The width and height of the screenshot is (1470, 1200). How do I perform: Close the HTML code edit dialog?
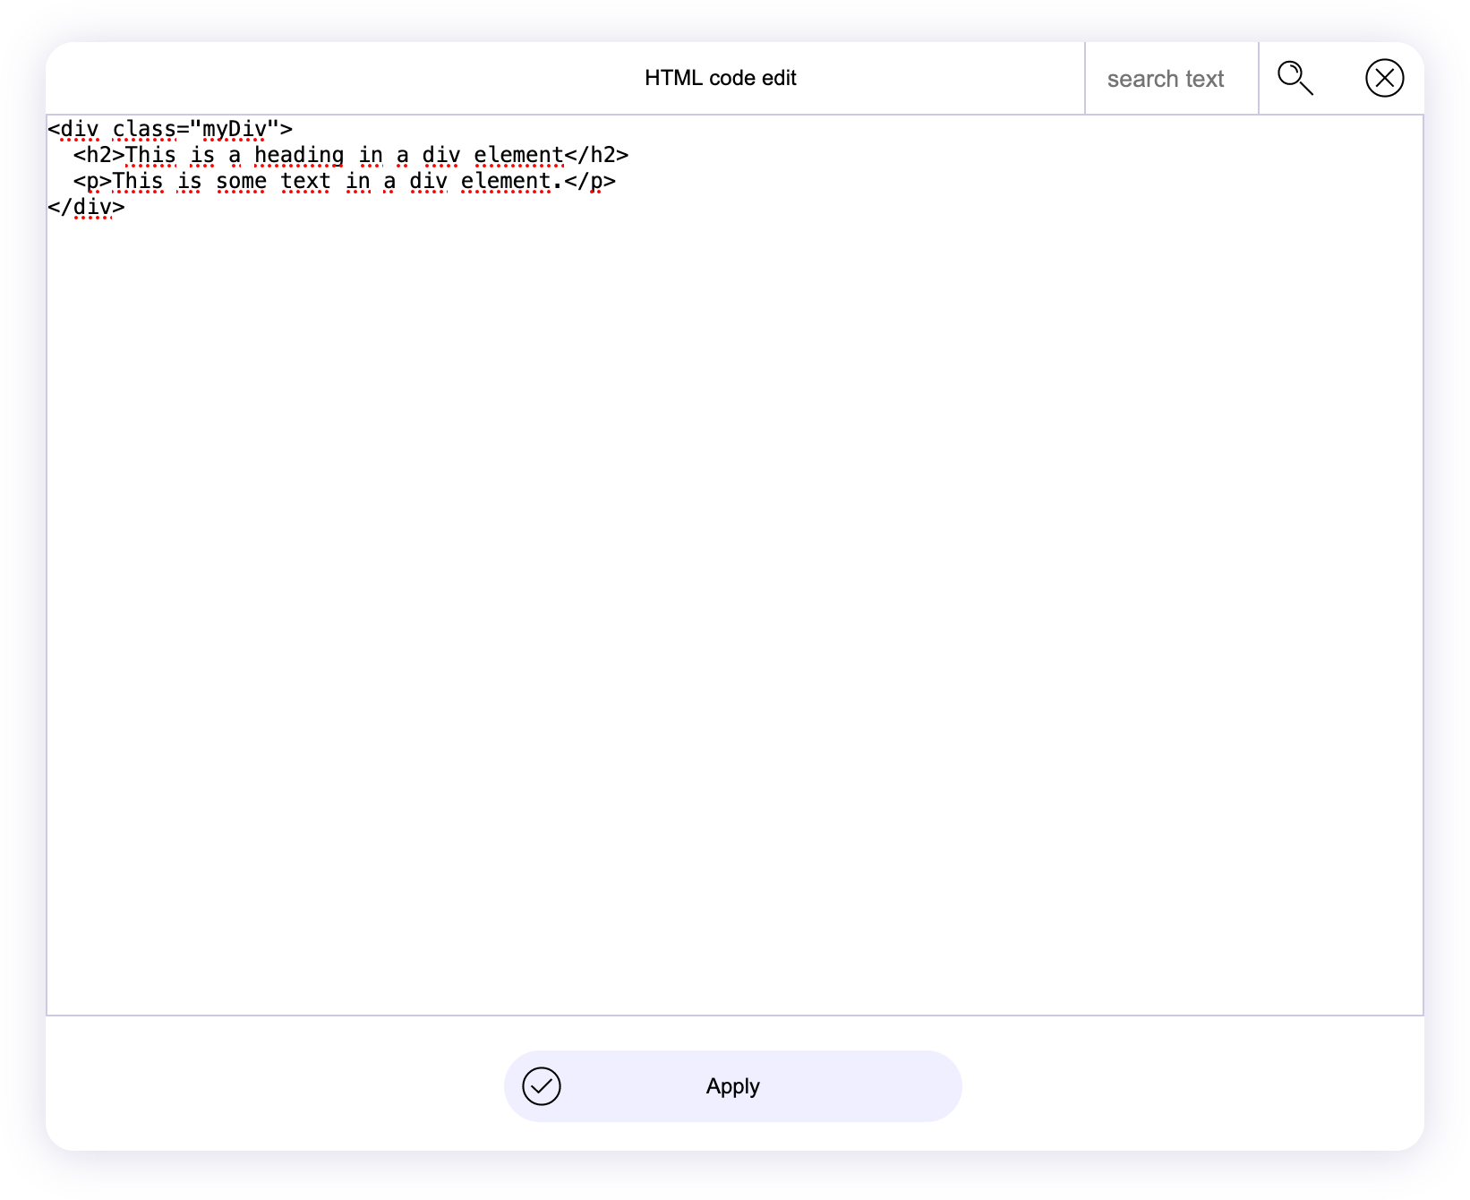(1384, 78)
